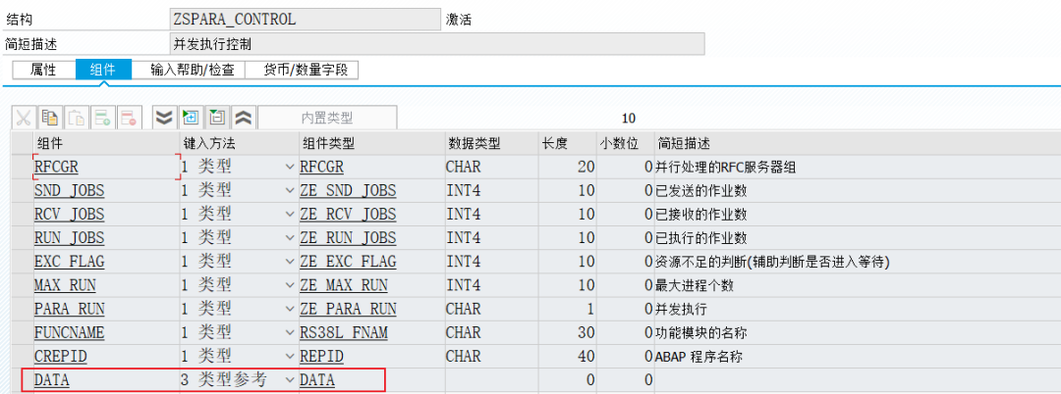Image resolution: width=1061 pixels, height=394 pixels.
Task: Click the MAX_RUN component name cell
Action: pyautogui.click(x=106, y=284)
